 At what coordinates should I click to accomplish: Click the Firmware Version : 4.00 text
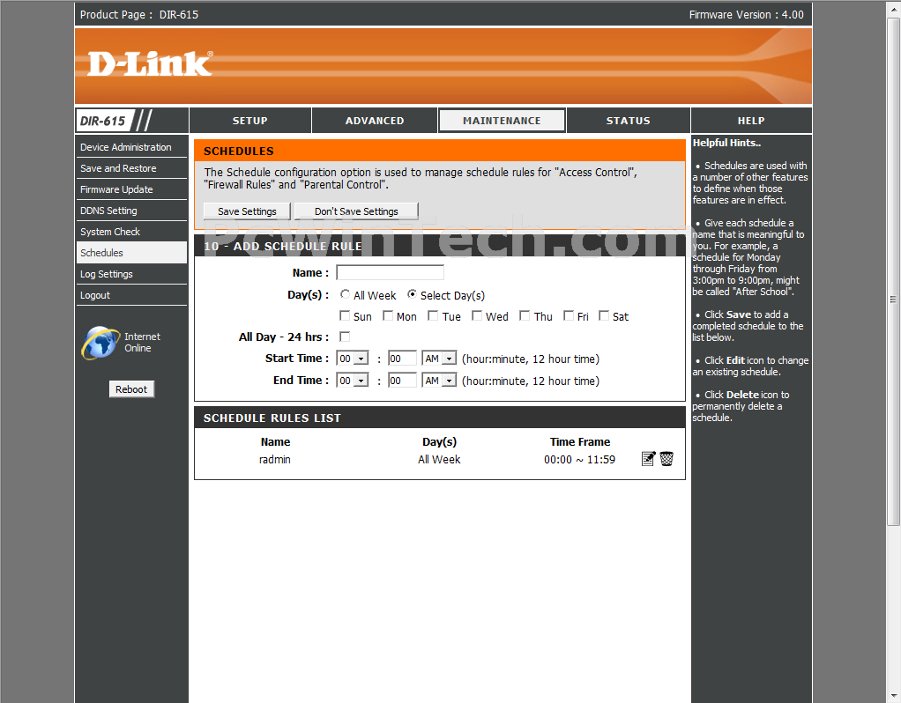[747, 15]
